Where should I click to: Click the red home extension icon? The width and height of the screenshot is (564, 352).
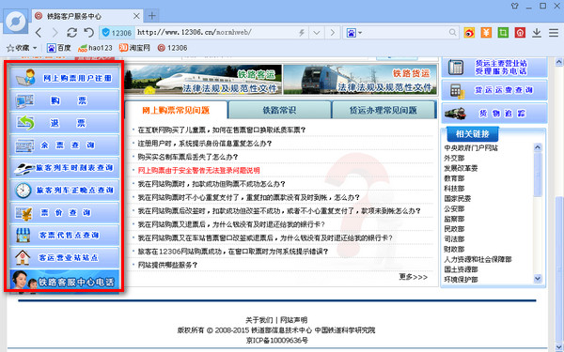520,33
